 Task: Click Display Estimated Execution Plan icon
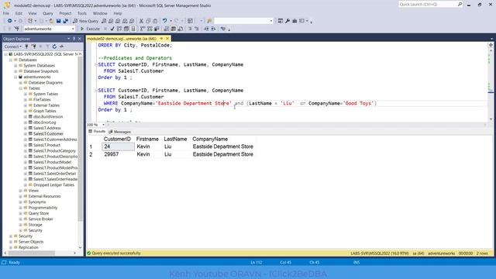tap(119, 29)
